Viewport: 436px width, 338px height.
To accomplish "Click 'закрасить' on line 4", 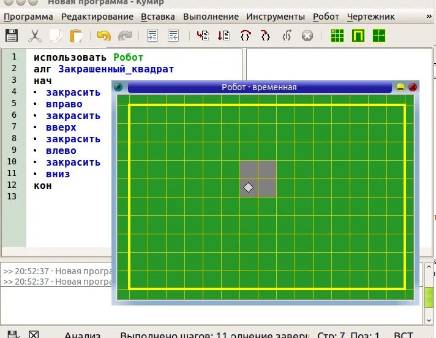I will [73, 93].
